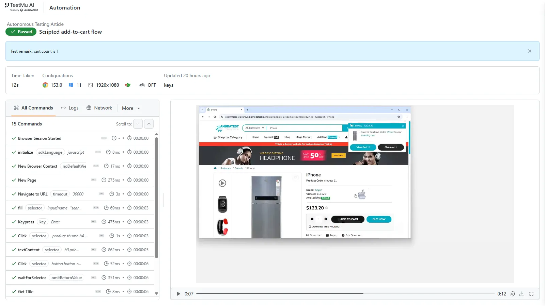The image size is (545, 306).
Task: Go to the Automation section header
Action: point(65,7)
